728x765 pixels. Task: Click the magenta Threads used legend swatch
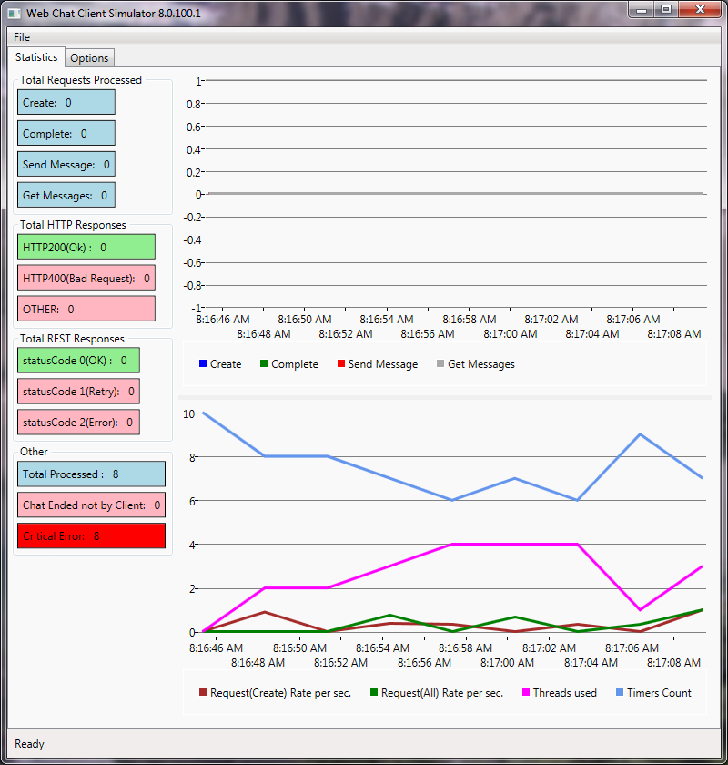coord(526,693)
